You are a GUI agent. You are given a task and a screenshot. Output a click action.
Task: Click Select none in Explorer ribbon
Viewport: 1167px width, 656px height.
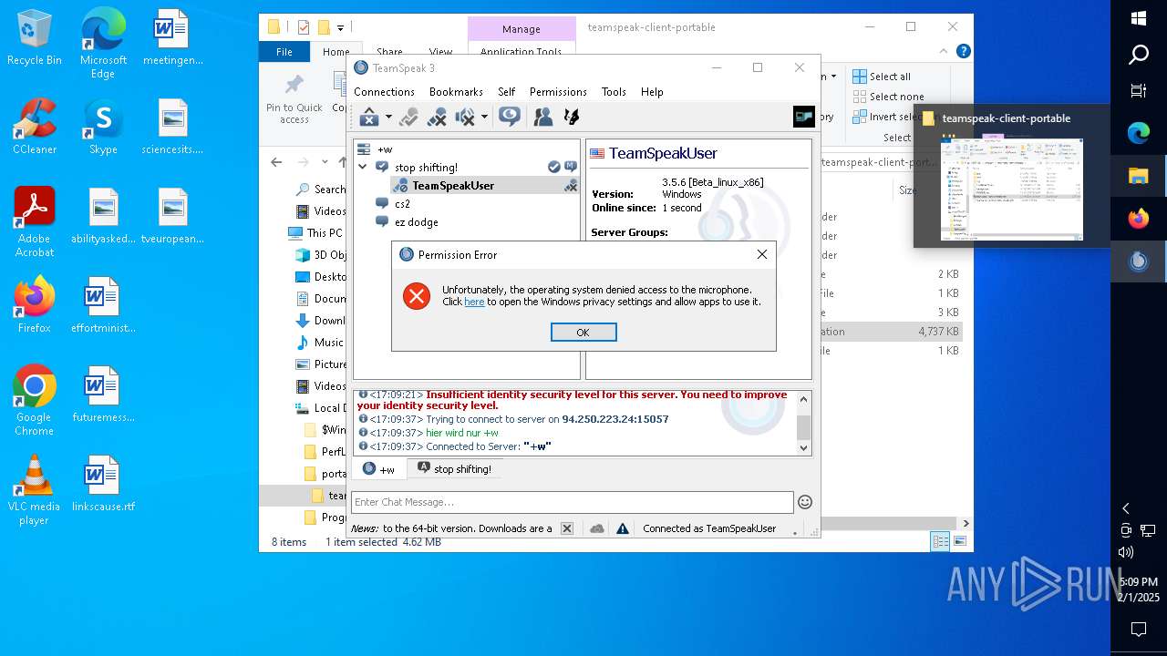[888, 97]
